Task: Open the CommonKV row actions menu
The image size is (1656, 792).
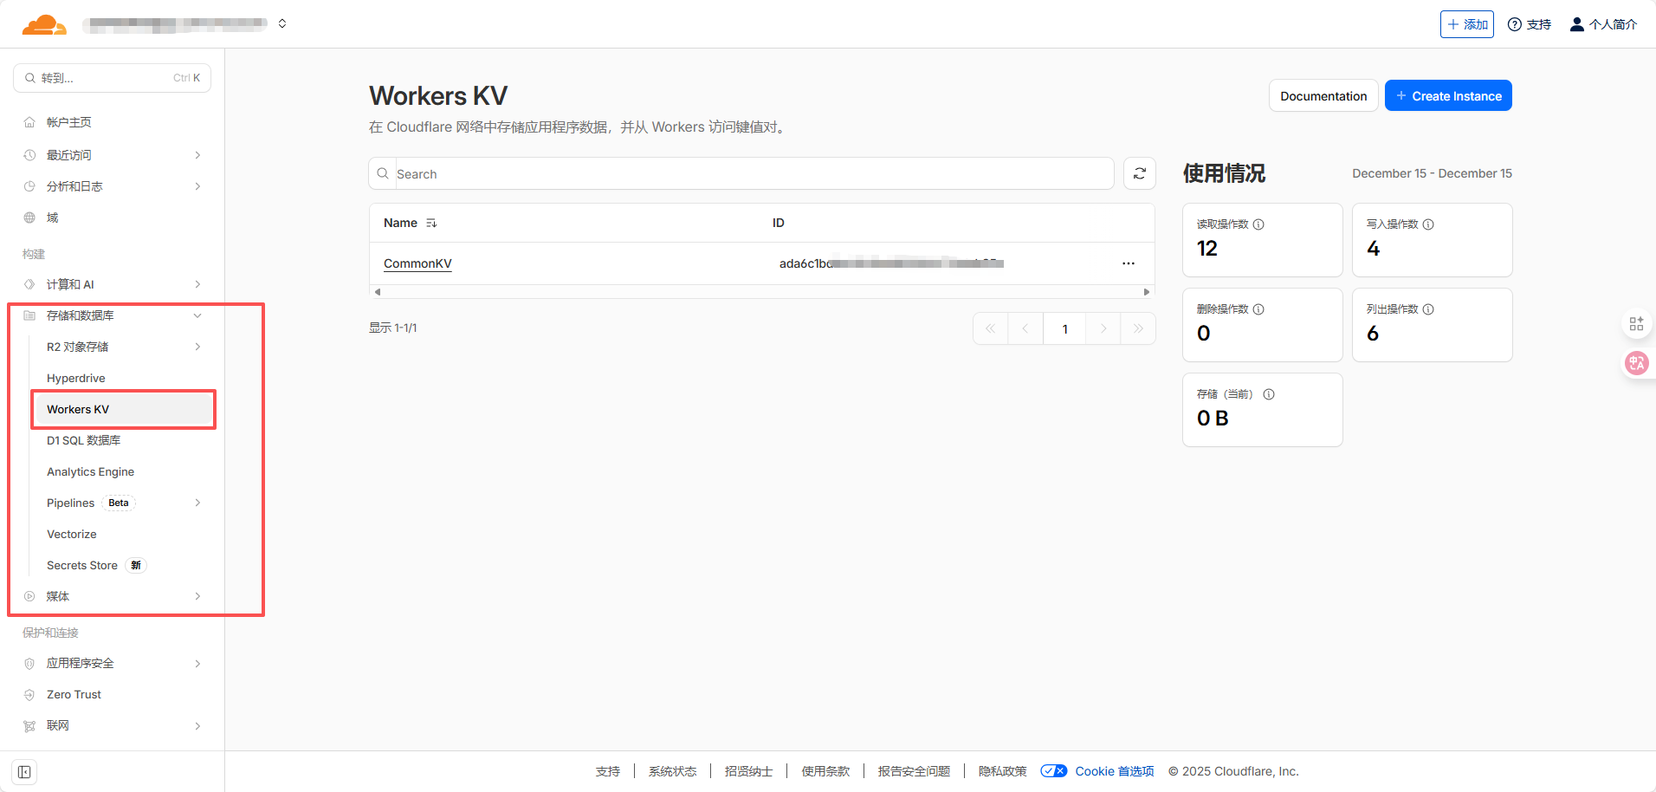Action: pos(1129,263)
